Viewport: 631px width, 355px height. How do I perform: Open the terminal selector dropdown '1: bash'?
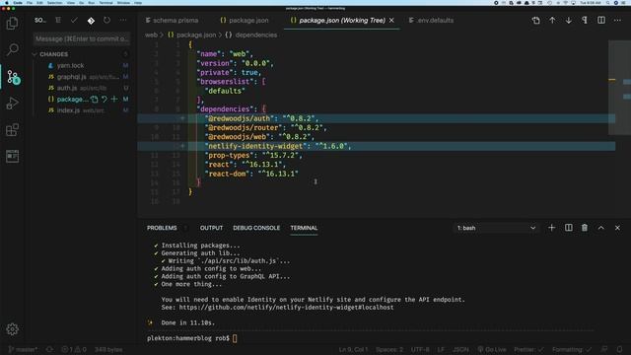pyautogui.click(x=496, y=228)
